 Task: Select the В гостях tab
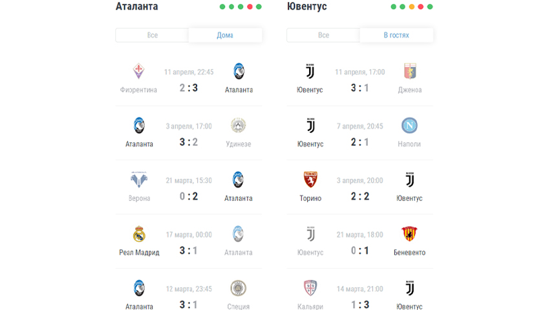pyautogui.click(x=396, y=35)
